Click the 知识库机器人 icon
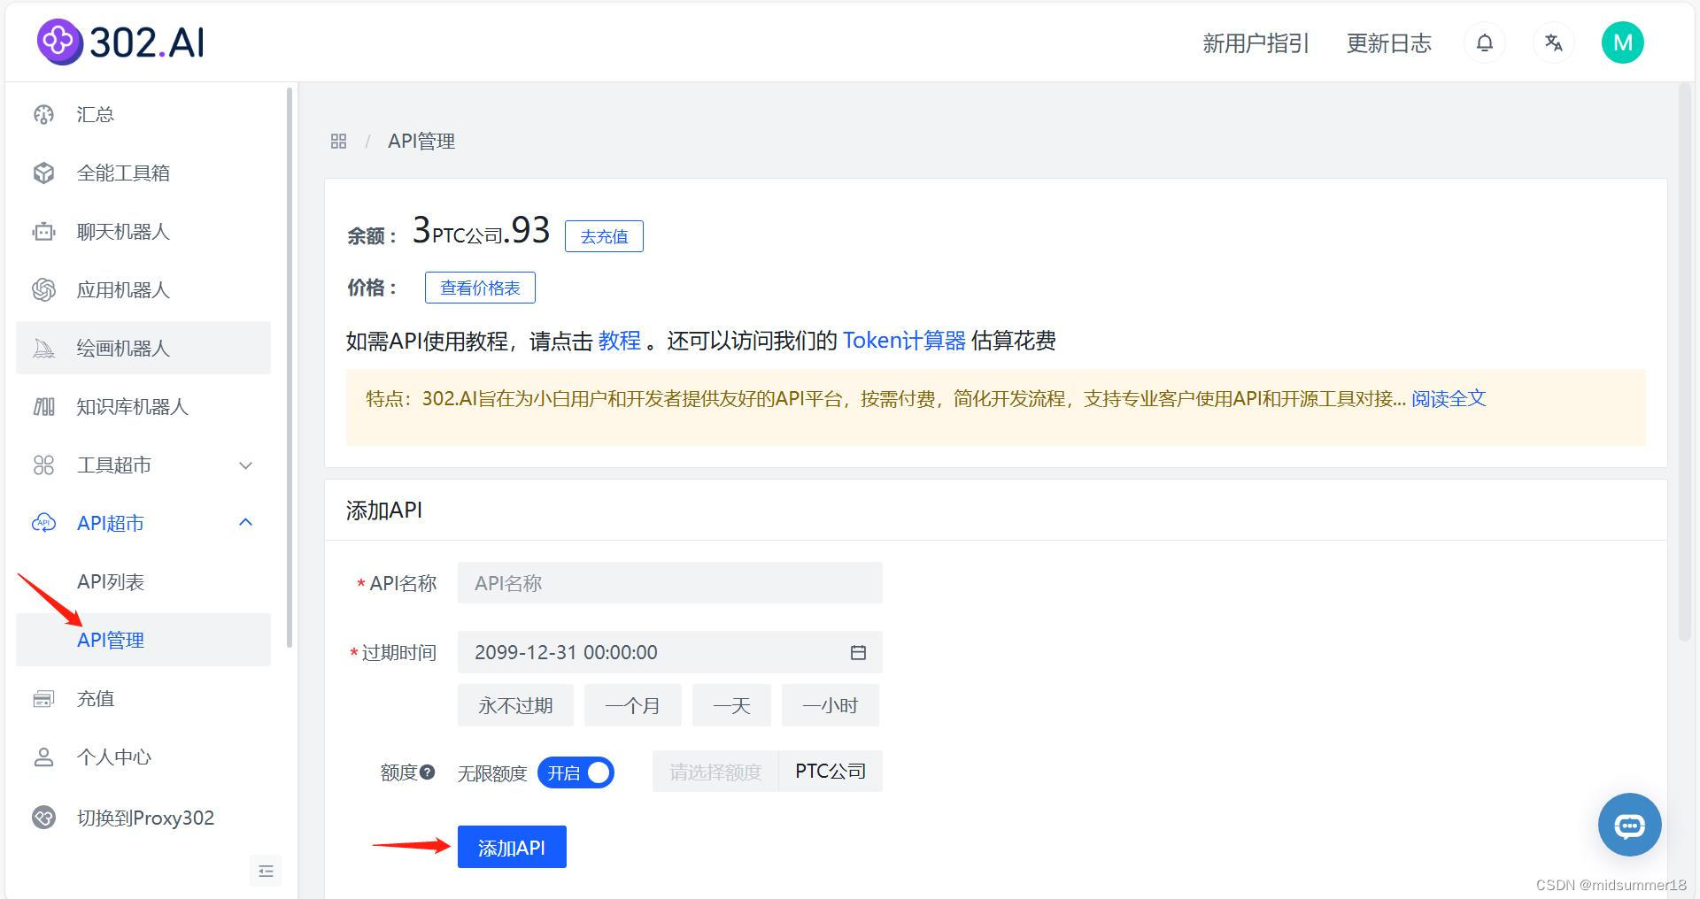The height and width of the screenshot is (899, 1700). pos(43,406)
